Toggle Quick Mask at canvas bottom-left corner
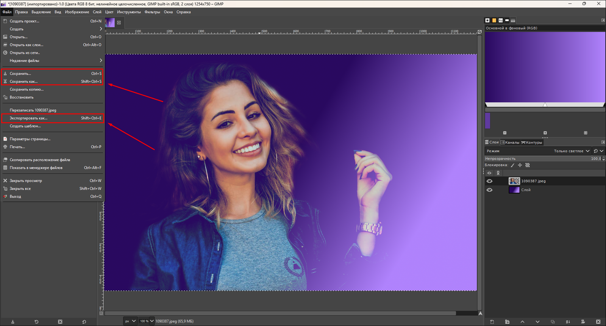 point(101,313)
